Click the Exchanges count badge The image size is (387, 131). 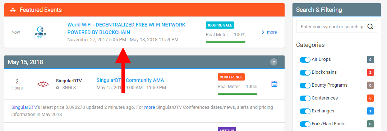pyautogui.click(x=370, y=111)
